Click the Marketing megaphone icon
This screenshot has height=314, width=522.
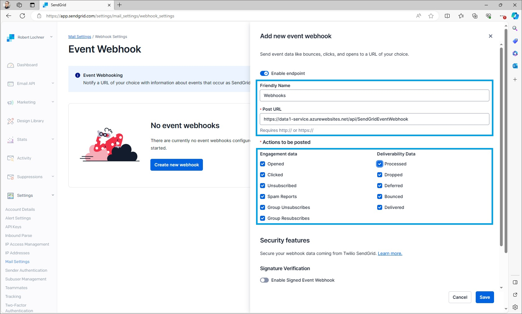[11, 103]
